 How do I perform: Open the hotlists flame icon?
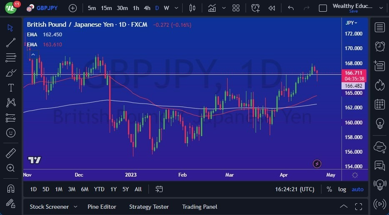click(380, 85)
